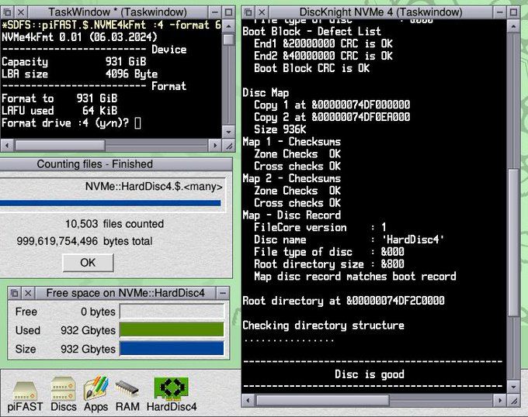Send the DiscKnight NVMe 4 window to the back
The width and height of the screenshot is (528, 417).
point(248,12)
